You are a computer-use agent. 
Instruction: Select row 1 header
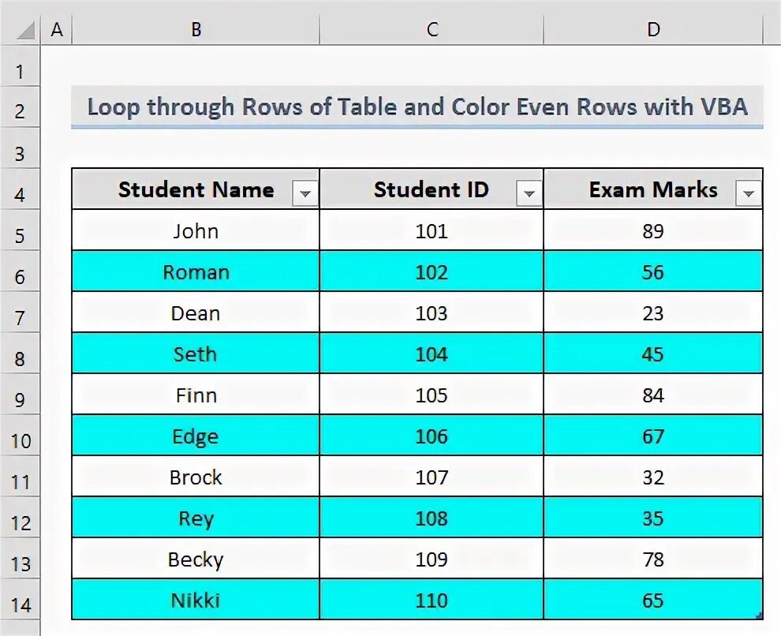point(20,71)
